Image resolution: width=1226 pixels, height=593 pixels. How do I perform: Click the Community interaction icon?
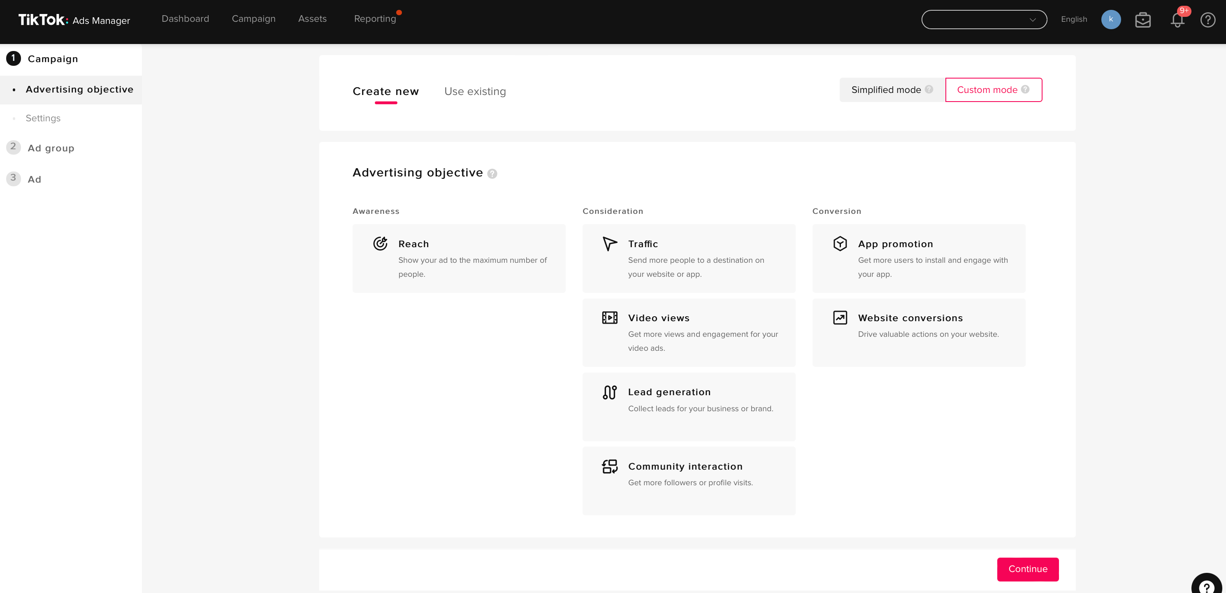pyautogui.click(x=609, y=466)
